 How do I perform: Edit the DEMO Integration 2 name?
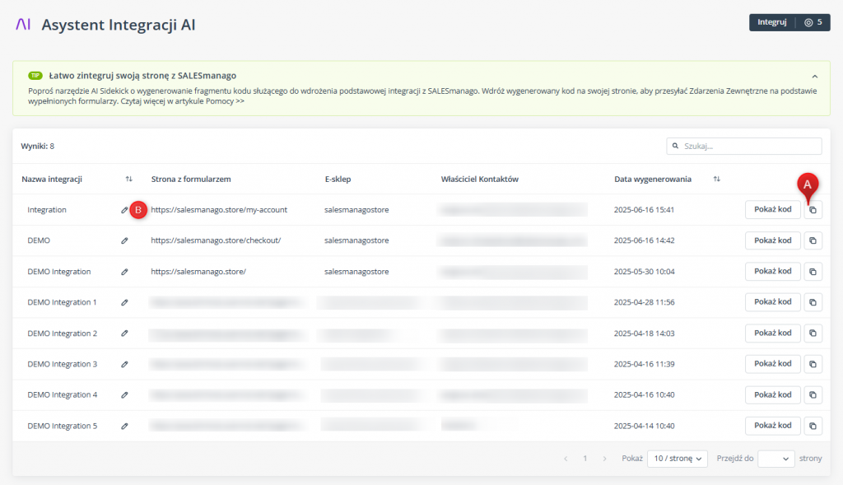[x=124, y=333]
